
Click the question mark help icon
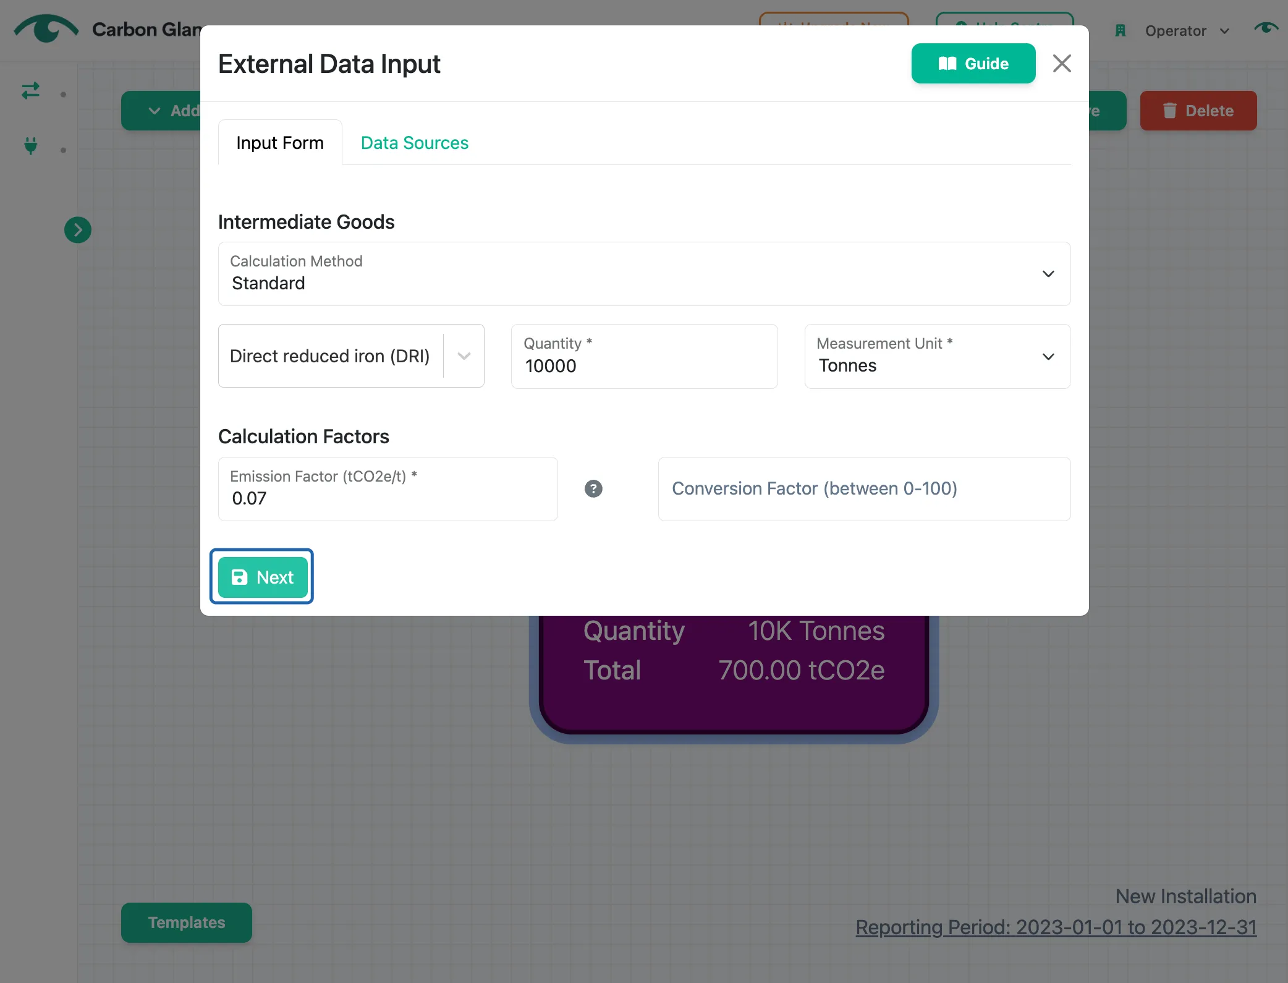593,489
